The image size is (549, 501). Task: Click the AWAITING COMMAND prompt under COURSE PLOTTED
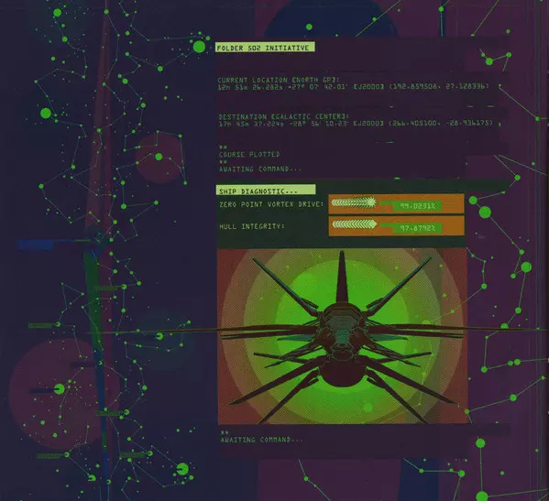click(x=260, y=169)
